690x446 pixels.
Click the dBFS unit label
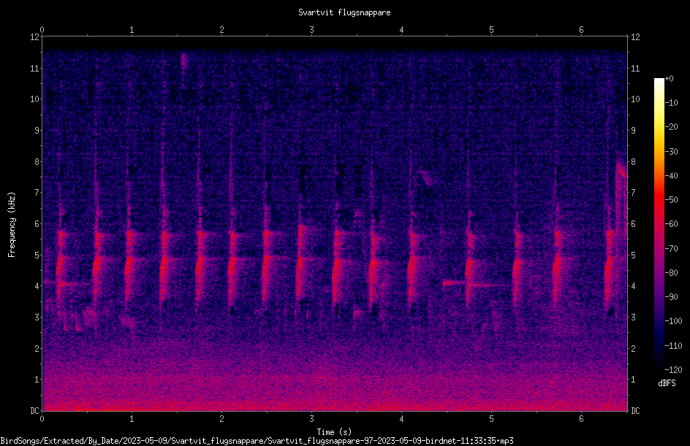tap(667, 383)
